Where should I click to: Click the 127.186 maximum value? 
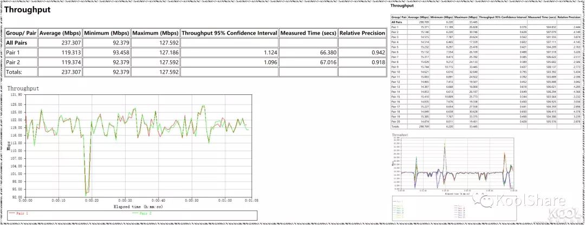pos(168,53)
